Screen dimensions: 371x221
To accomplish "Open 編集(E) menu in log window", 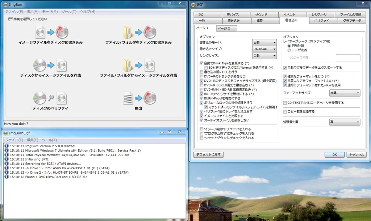I will tap(32, 140).
